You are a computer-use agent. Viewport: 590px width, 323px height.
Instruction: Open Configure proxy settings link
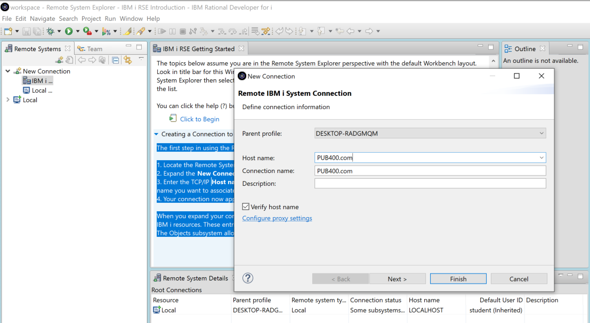coord(277,218)
